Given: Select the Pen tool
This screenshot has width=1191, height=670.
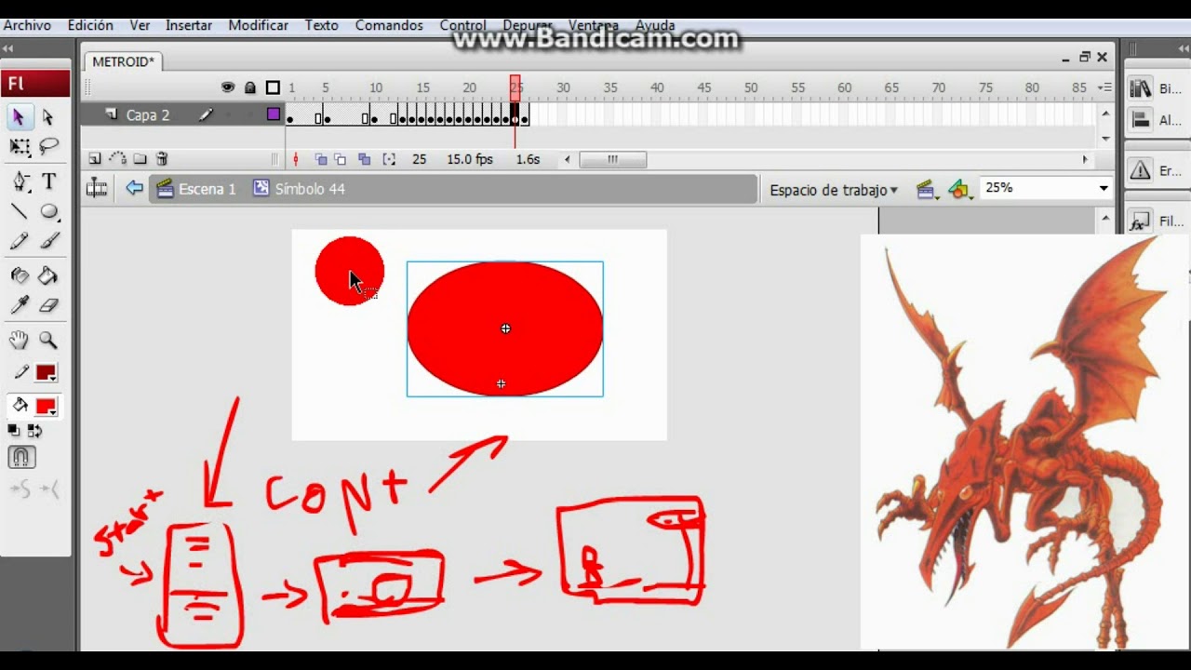Looking at the screenshot, I should coord(20,181).
